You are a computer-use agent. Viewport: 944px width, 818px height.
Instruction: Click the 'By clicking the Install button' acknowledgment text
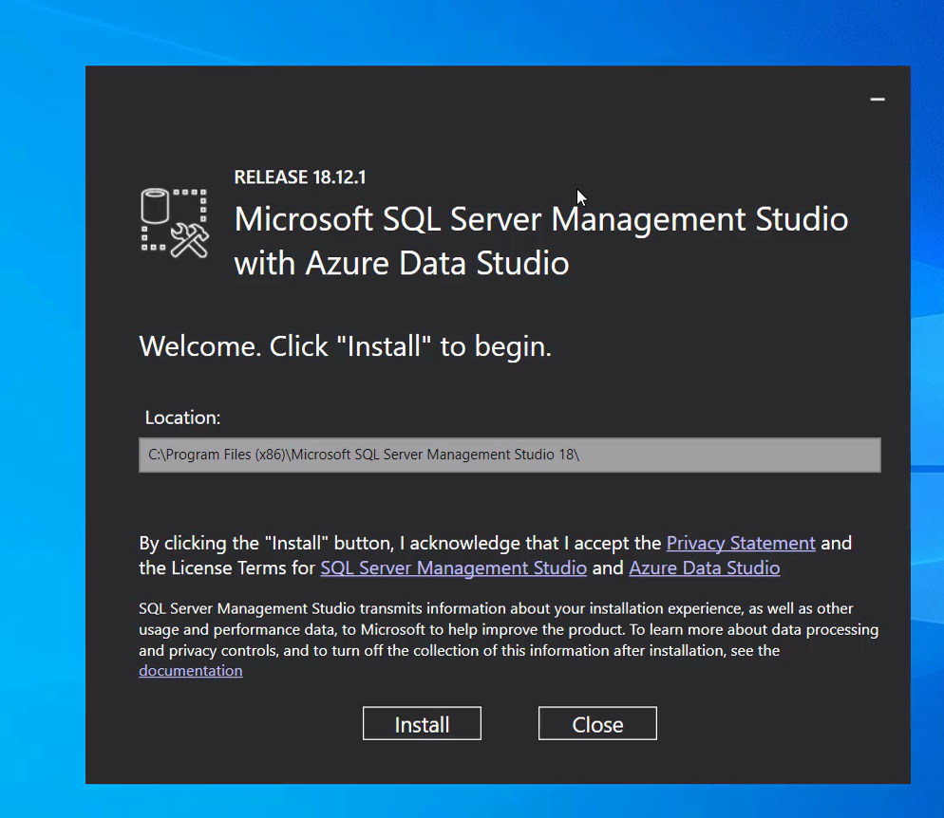tap(399, 543)
